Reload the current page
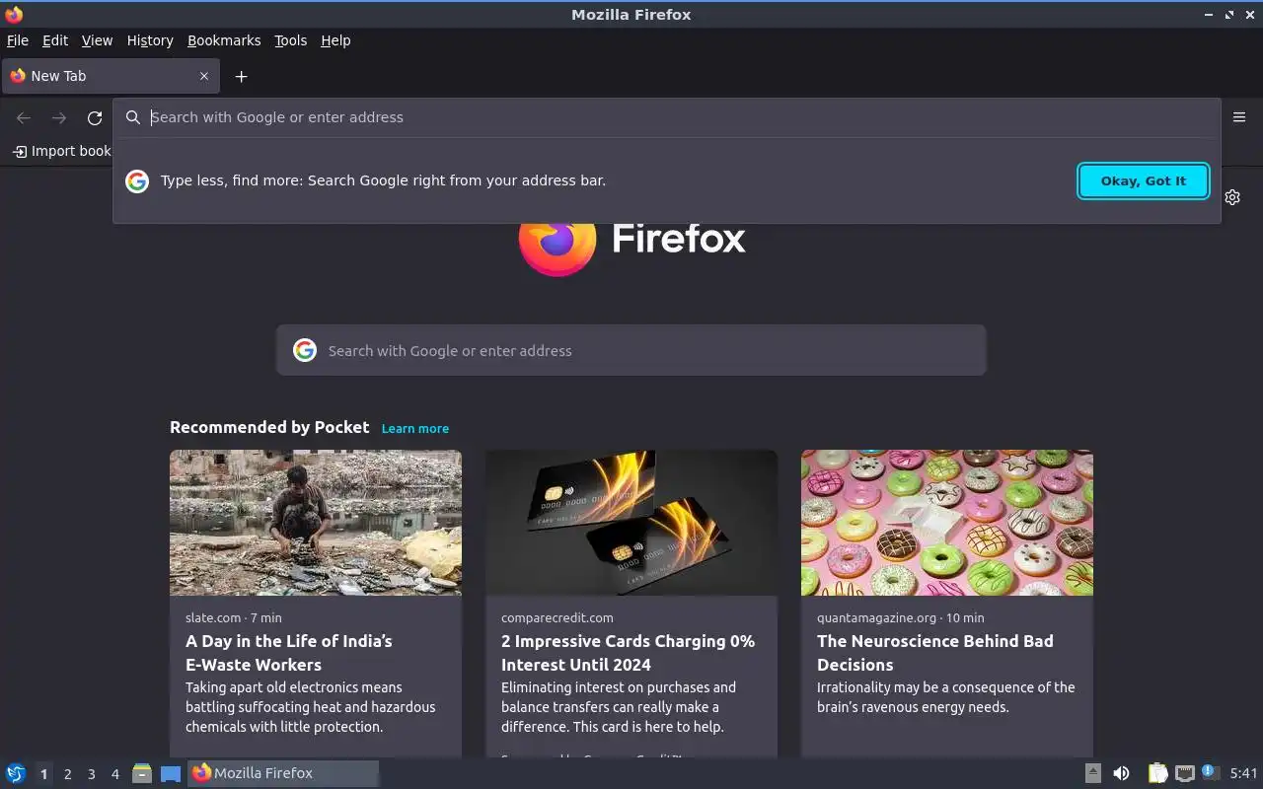Screen dimensions: 1263x789 95,118
